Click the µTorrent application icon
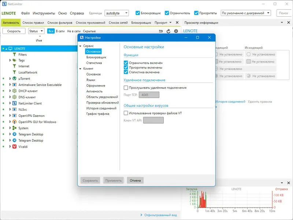The image size is (293, 220). 14,79
